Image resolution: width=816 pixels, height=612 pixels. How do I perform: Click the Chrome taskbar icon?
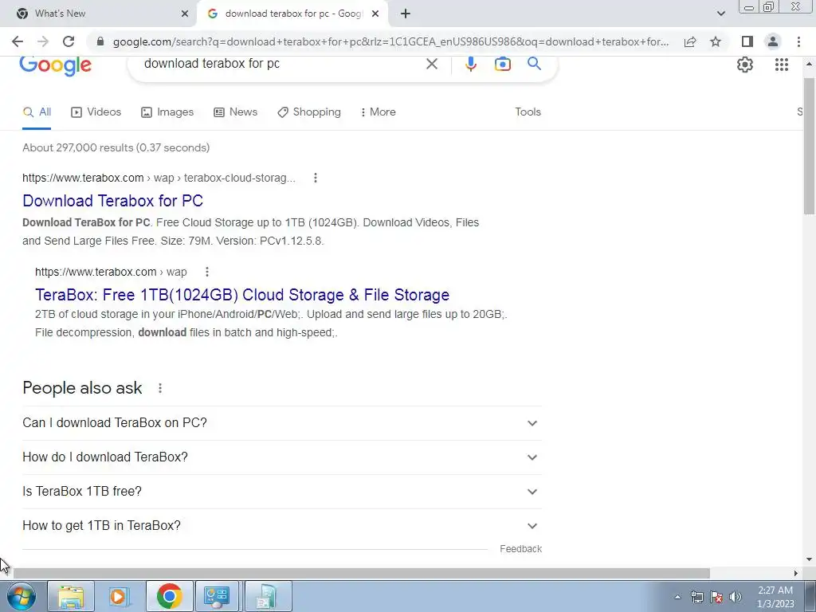pyautogui.click(x=169, y=596)
